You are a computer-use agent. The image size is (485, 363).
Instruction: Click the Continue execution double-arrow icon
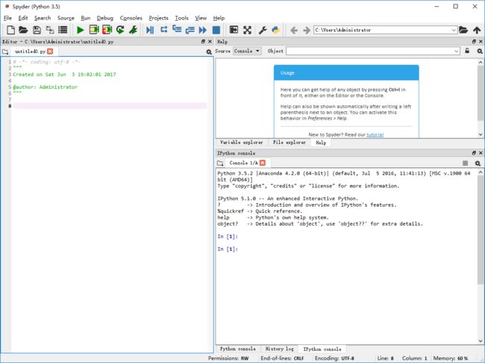click(x=203, y=30)
